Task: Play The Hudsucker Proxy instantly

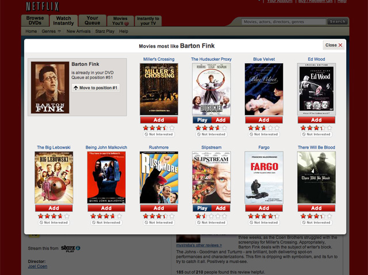Action: point(202,120)
